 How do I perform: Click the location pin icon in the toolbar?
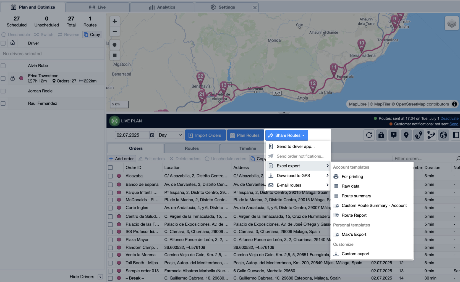[x=406, y=135]
